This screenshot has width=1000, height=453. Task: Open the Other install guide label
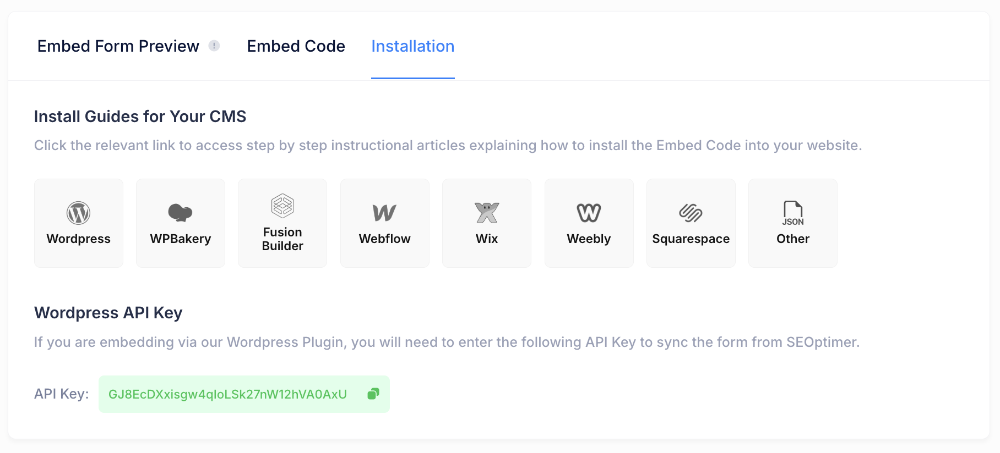click(793, 239)
